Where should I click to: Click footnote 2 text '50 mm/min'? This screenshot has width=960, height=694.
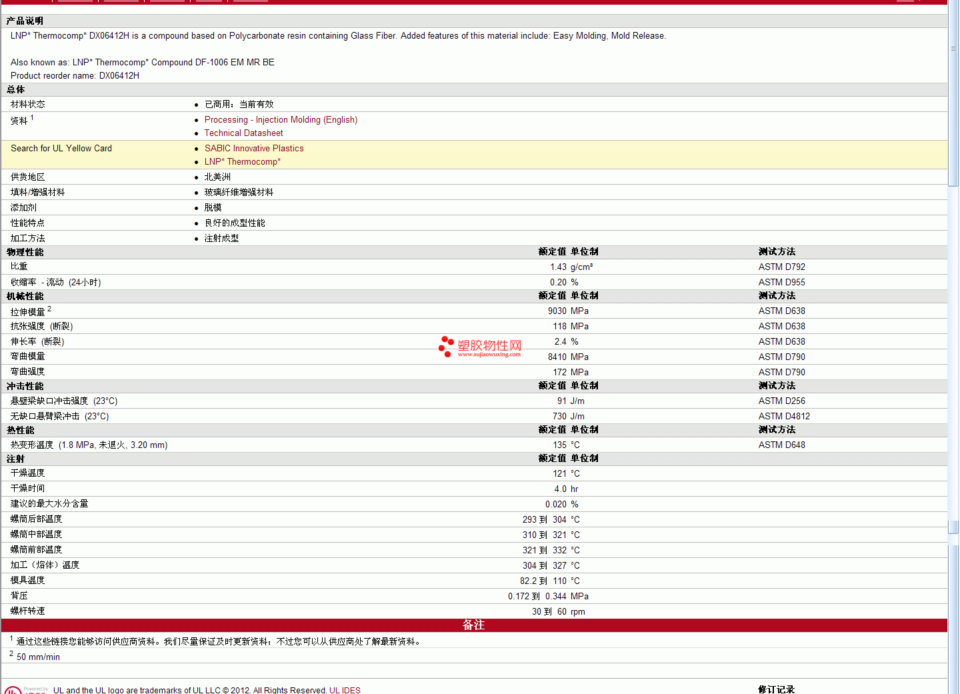38,657
